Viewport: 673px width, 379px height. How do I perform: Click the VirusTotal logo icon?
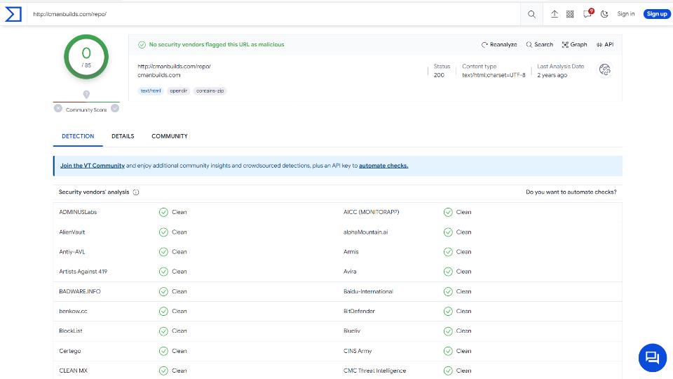click(13, 14)
